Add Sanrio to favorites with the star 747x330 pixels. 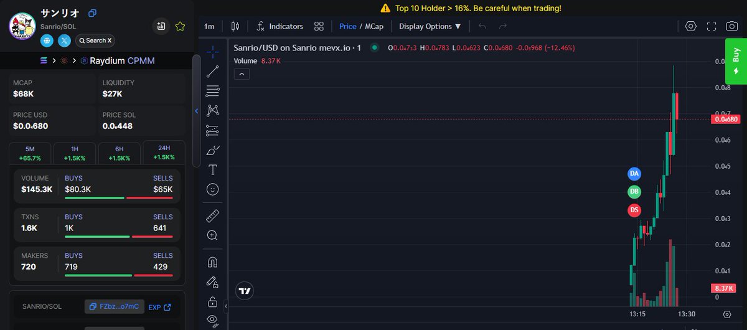pyautogui.click(x=180, y=26)
